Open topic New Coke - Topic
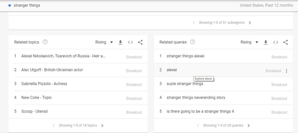Viewport: 298px width, 133px height. tap(36, 97)
